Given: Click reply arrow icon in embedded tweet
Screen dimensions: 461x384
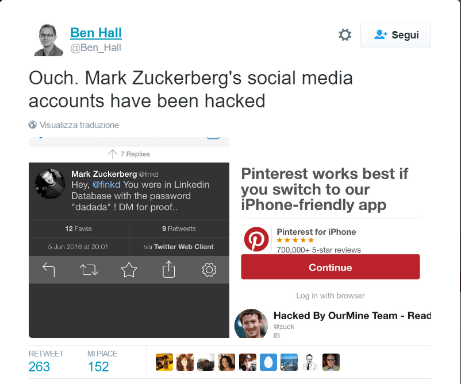Looking at the screenshot, I should click(49, 270).
